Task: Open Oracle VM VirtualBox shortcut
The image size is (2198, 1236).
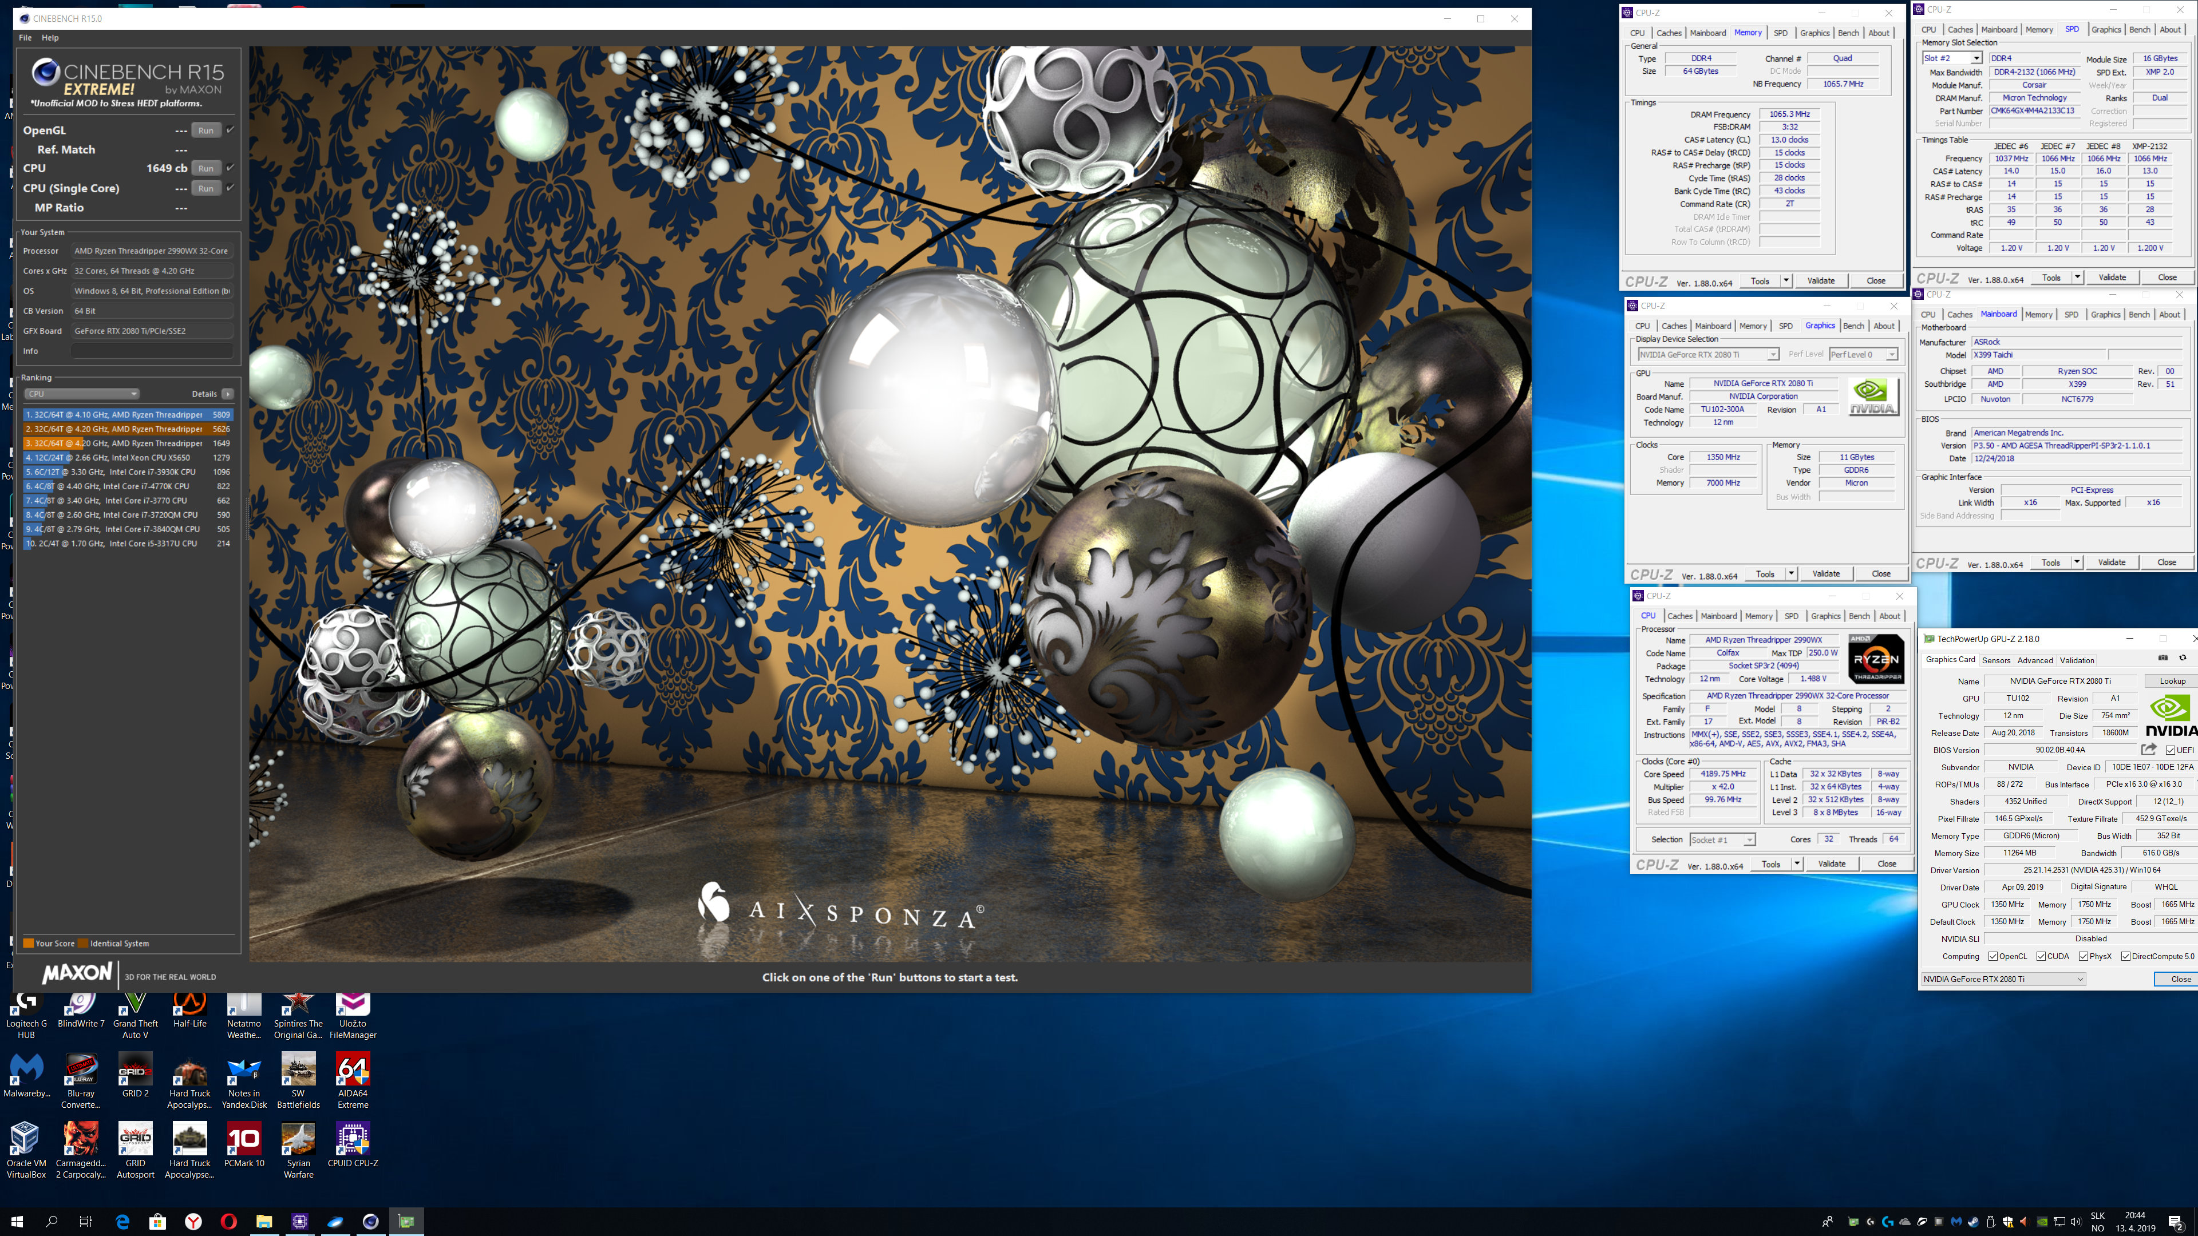Action: coord(26,1151)
